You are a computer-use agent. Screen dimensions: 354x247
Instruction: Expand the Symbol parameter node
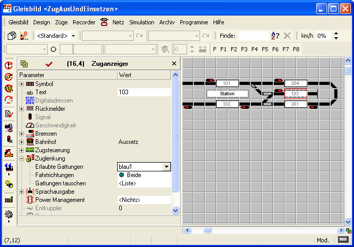pyautogui.click(x=21, y=84)
